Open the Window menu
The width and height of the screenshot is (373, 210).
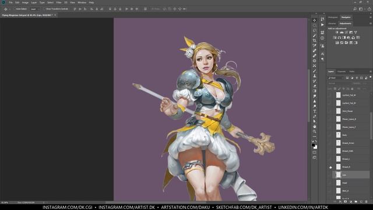click(82, 2)
